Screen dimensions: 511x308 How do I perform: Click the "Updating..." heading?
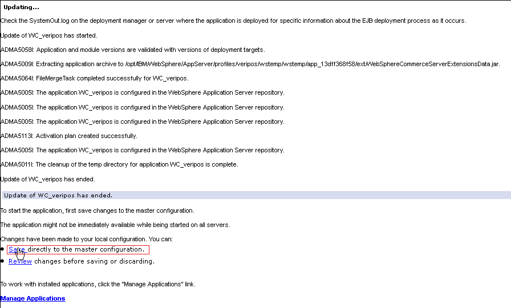pyautogui.click(x=22, y=7)
